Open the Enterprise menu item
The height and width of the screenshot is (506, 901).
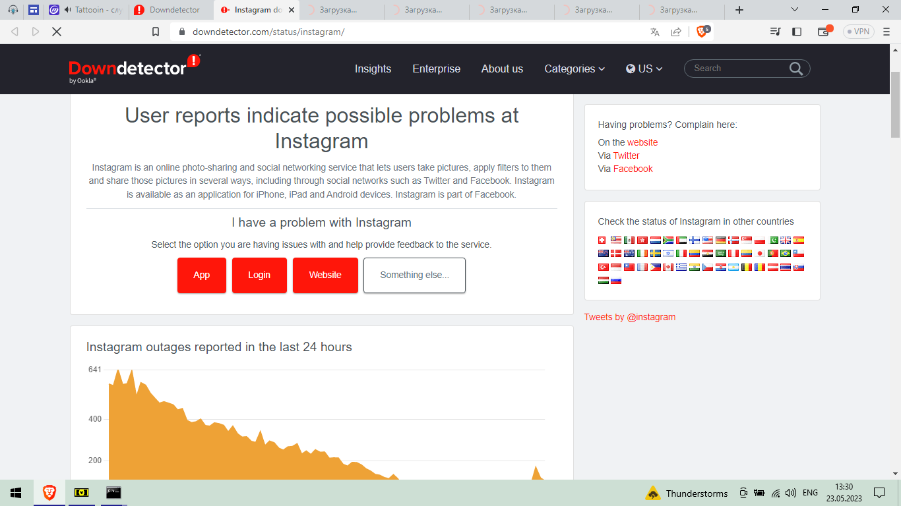click(437, 69)
